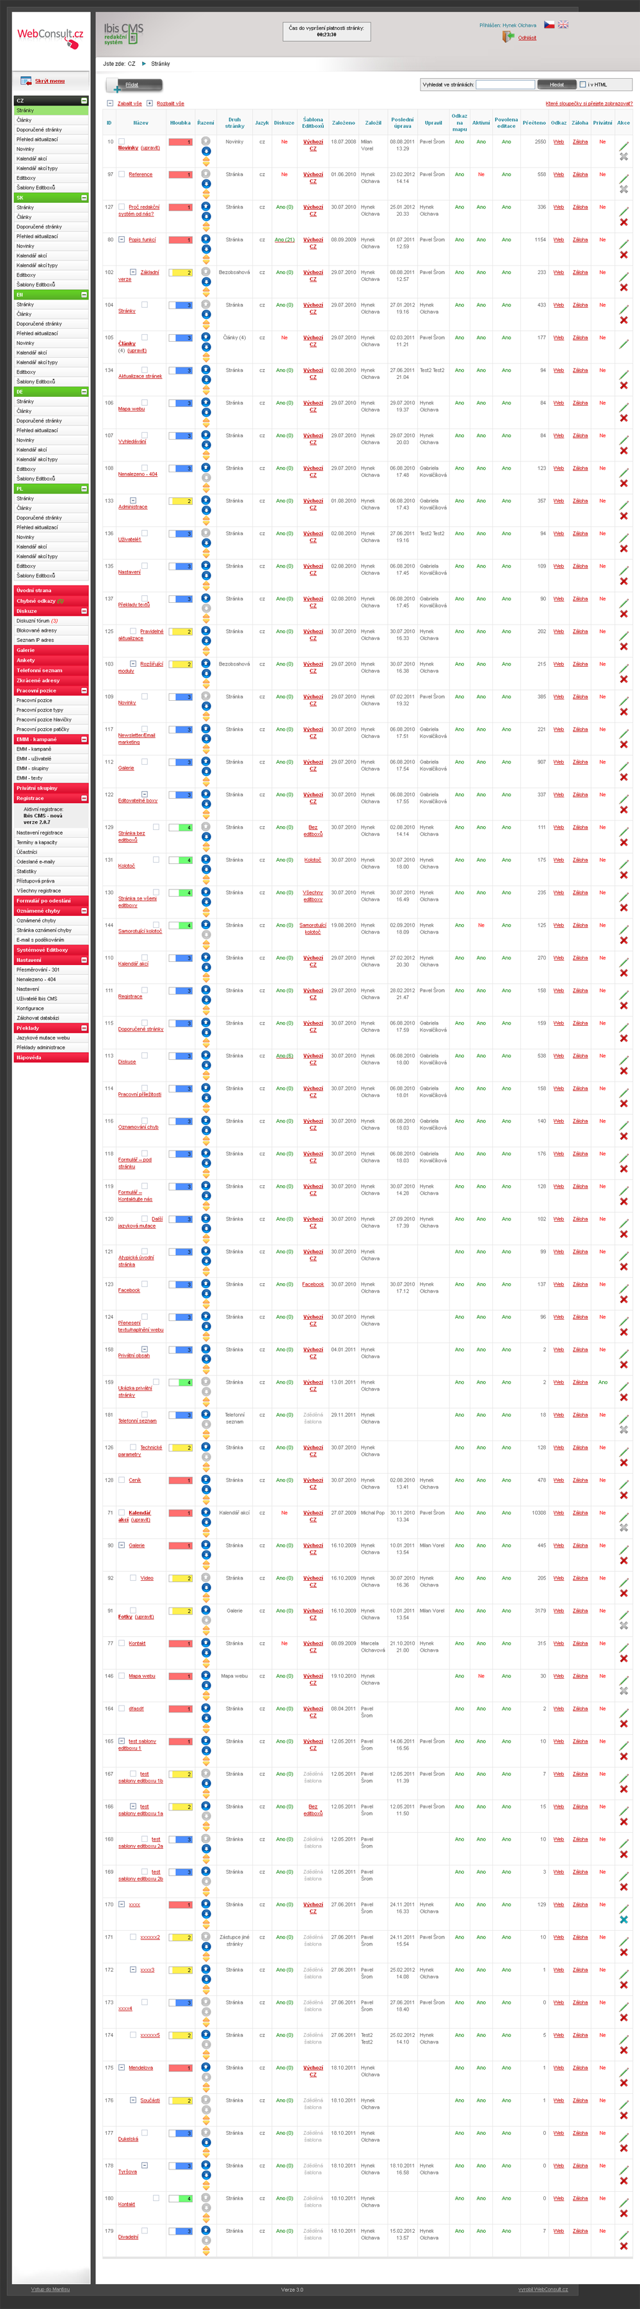Collapse the SK section in sidebar
The height and width of the screenshot is (2309, 640).
coord(84,197)
